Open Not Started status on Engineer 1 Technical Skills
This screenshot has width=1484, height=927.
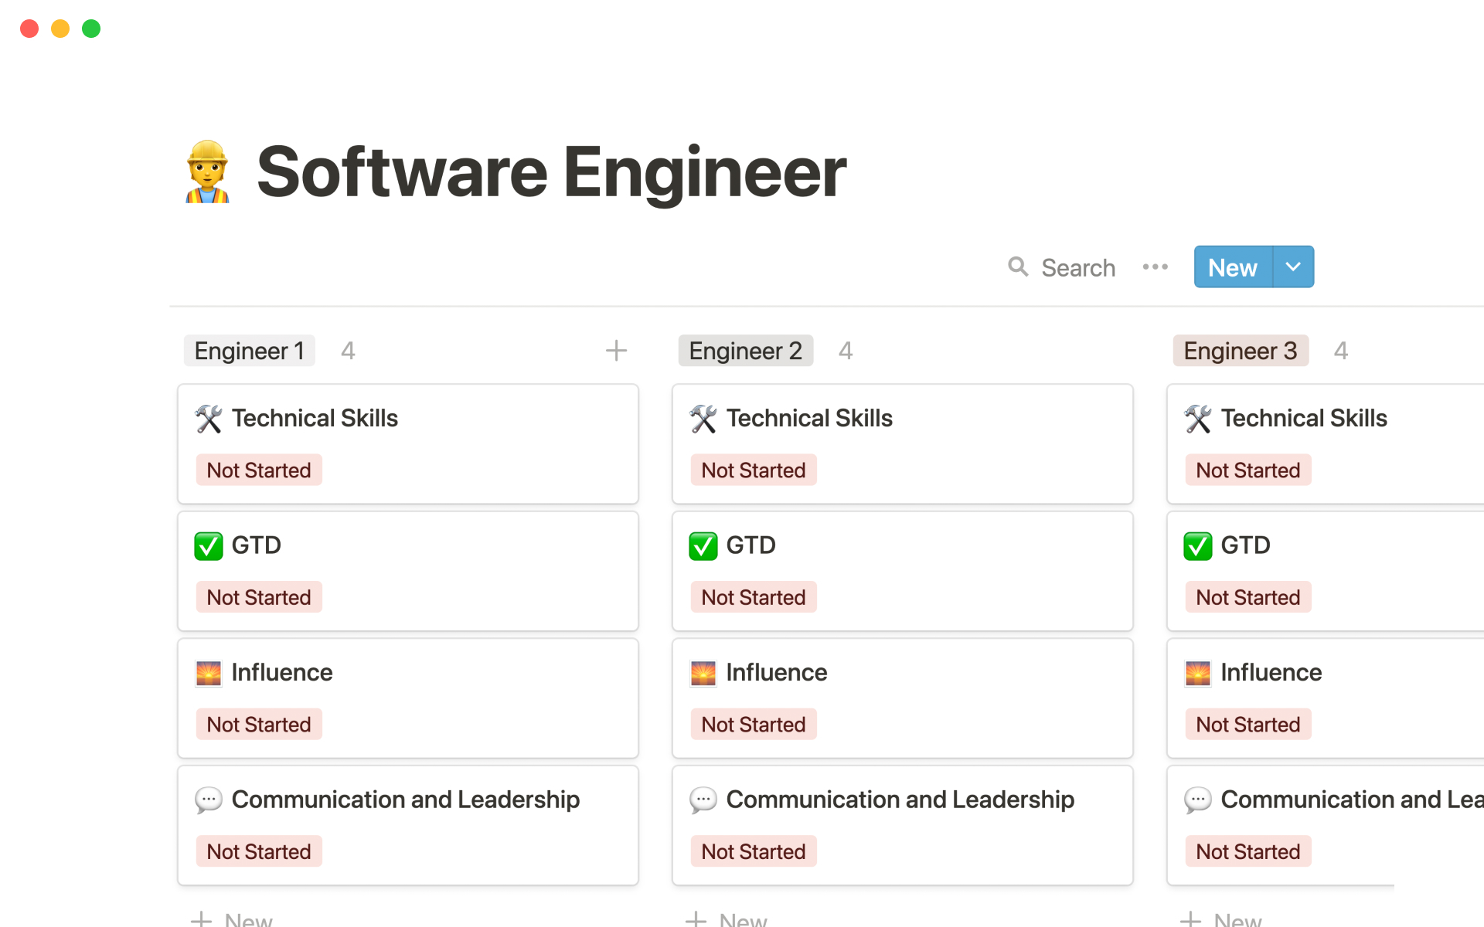(x=259, y=470)
